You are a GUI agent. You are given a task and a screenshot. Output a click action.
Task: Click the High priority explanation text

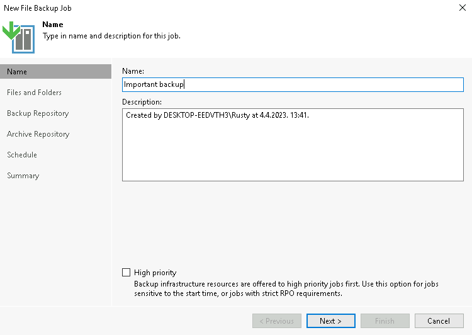(286, 288)
